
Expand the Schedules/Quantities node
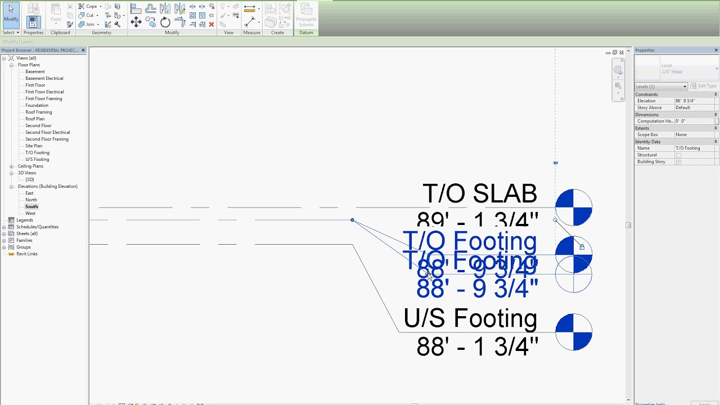pyautogui.click(x=4, y=227)
